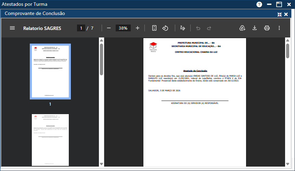
Task: Rotate the document counterclockwise
Action: pos(165,28)
